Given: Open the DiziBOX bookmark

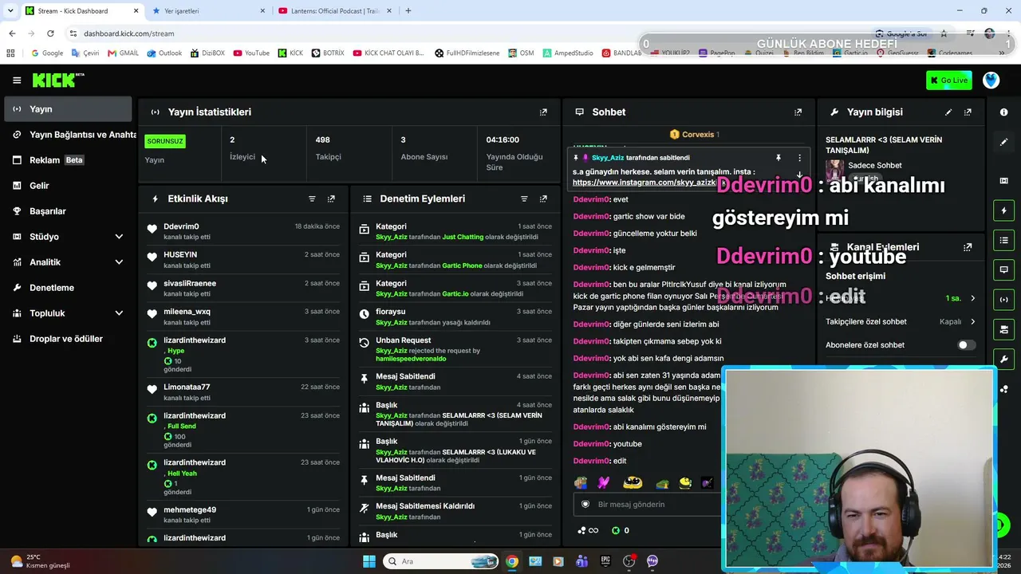Looking at the screenshot, I should (207, 53).
